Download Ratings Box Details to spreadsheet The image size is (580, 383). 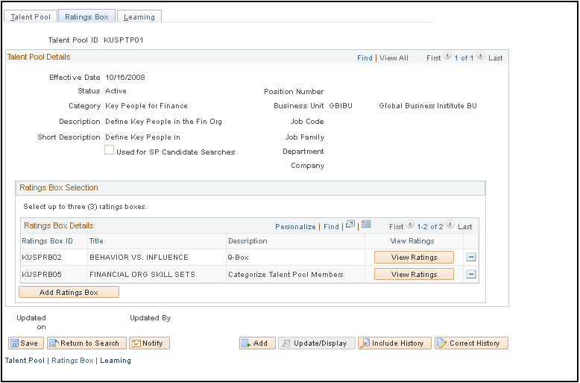pos(366,224)
